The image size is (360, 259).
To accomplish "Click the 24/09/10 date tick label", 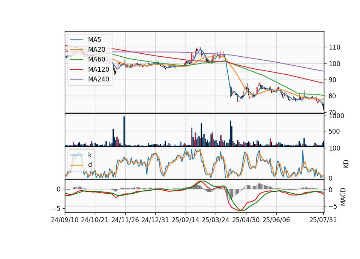I will 65,220.
